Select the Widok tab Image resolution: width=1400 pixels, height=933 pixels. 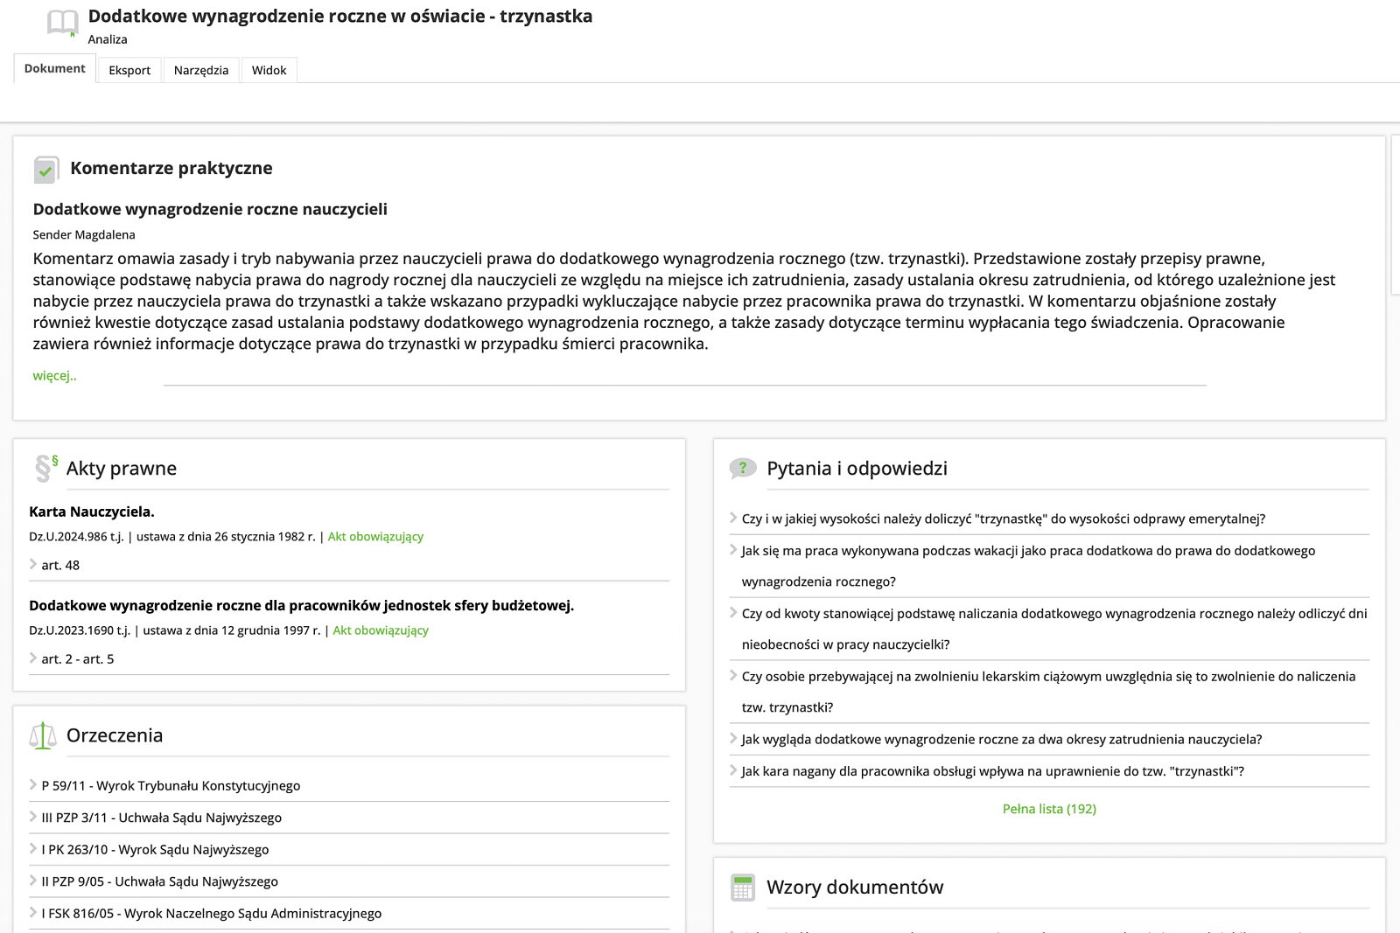coord(269,70)
